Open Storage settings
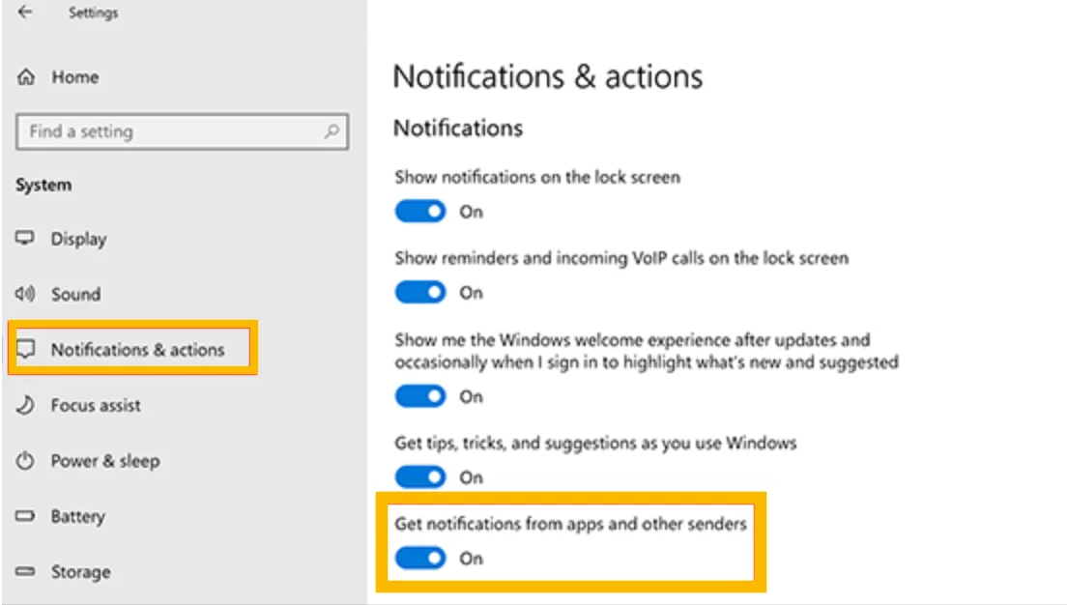Viewport: 1067px width, 605px height. (x=80, y=572)
